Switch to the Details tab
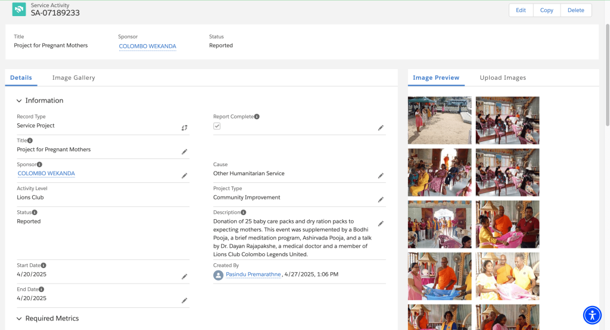 tap(21, 78)
